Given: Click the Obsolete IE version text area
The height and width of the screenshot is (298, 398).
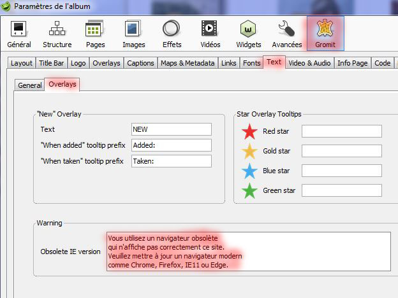Looking at the screenshot, I should click(x=248, y=251).
